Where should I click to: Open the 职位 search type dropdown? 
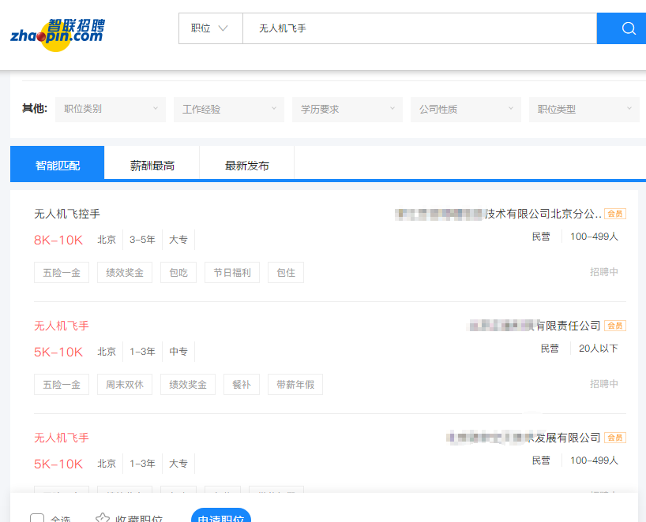(210, 28)
